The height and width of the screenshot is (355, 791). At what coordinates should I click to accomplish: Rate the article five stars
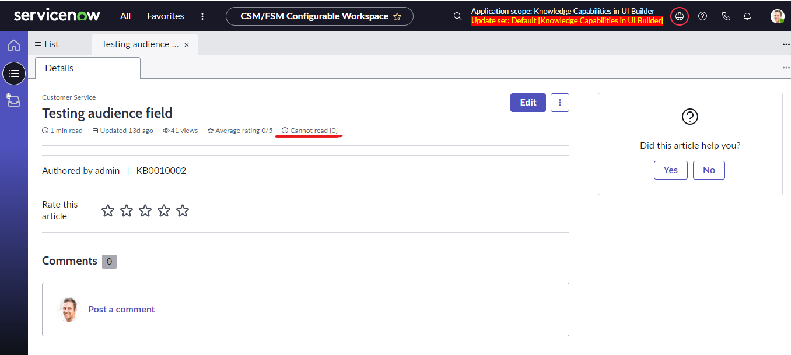[x=183, y=210]
